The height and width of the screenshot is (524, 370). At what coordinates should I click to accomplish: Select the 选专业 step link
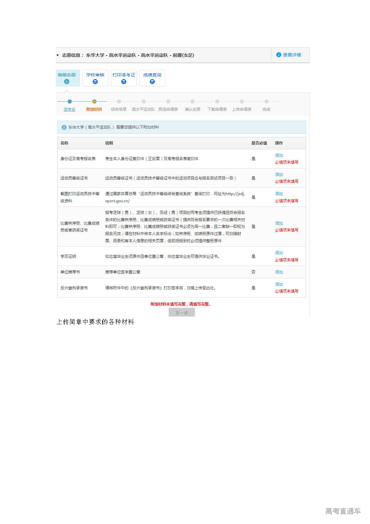click(69, 109)
